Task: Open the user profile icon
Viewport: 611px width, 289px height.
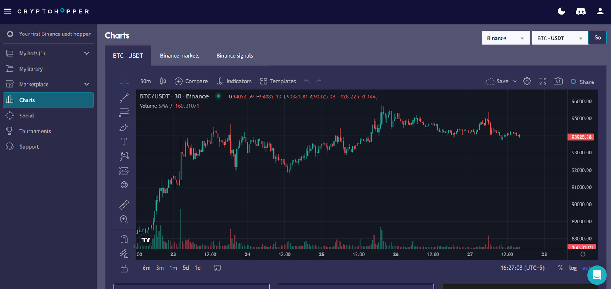Action: pyautogui.click(x=600, y=11)
